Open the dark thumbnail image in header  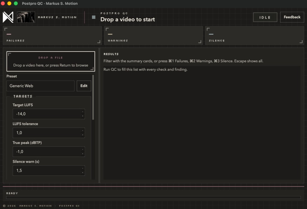coord(26,17)
